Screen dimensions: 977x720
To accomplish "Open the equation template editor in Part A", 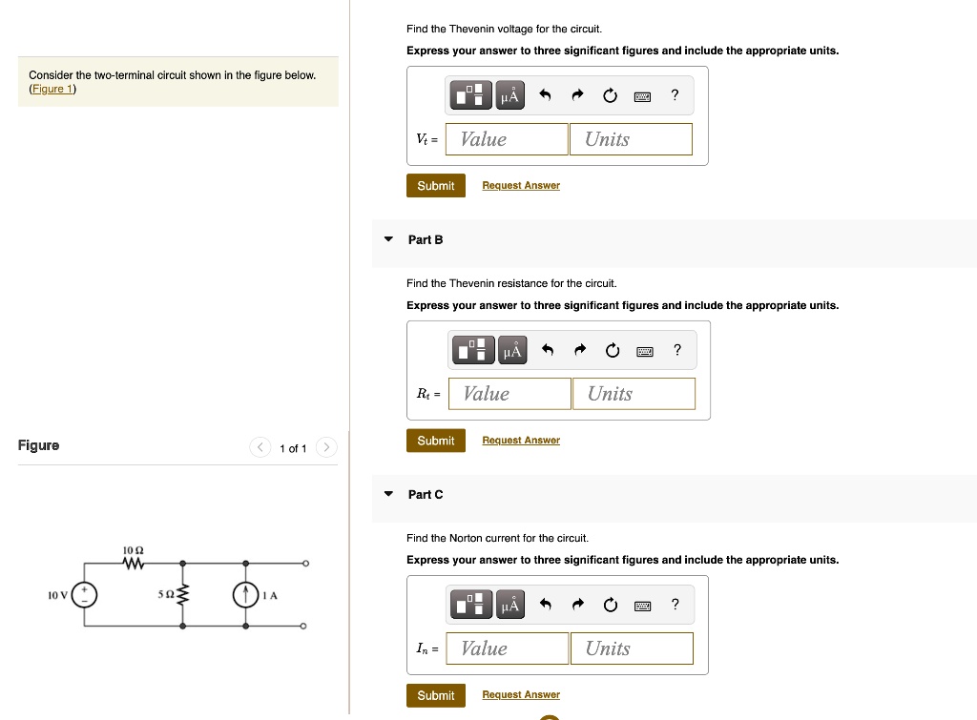I will pos(470,94).
